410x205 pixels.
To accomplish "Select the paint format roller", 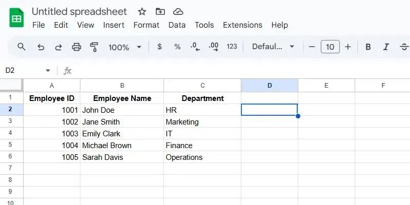I will 94,47.
